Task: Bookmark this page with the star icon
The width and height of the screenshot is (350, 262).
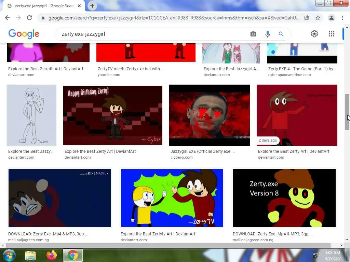Action: point(318,18)
